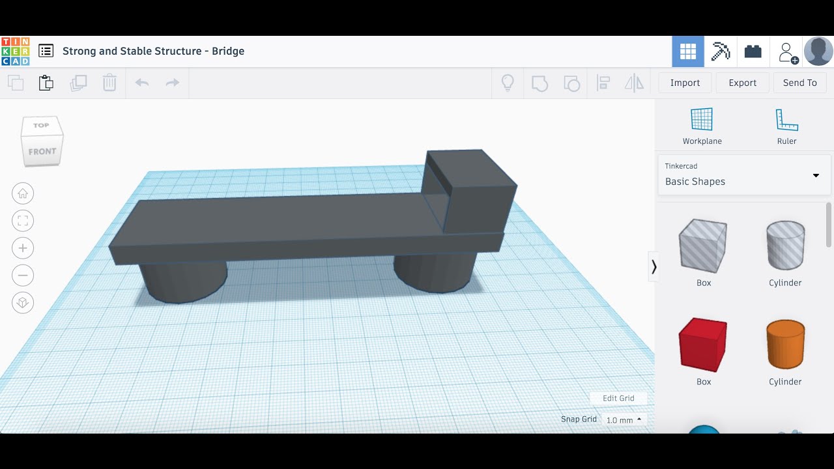Click the Tinkercad logo

pos(15,51)
